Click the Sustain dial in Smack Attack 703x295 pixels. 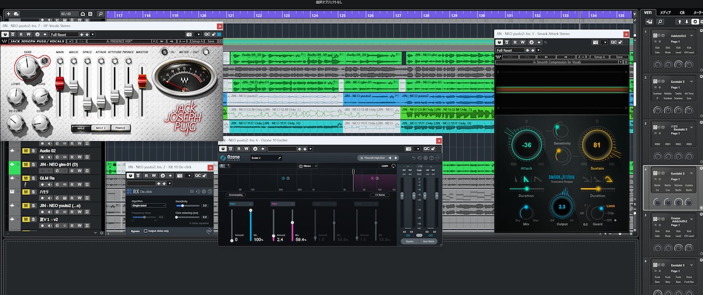(x=596, y=145)
